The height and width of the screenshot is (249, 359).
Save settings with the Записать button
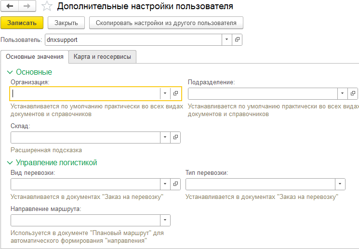click(22, 23)
